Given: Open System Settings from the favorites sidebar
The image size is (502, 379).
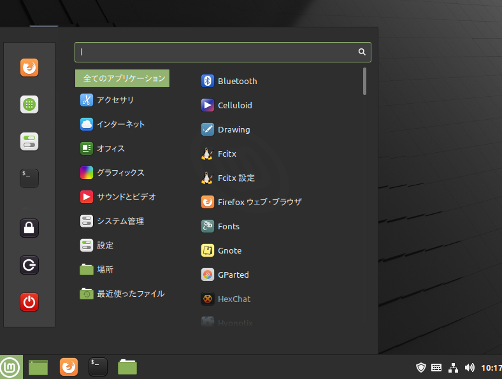Looking at the screenshot, I should pos(29,141).
